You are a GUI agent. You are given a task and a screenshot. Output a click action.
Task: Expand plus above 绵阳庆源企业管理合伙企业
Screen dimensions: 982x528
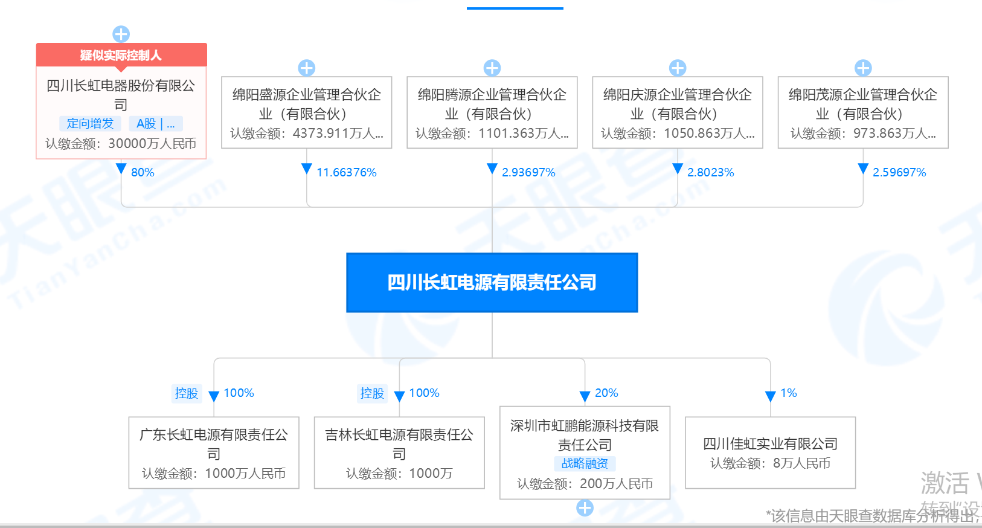678,68
